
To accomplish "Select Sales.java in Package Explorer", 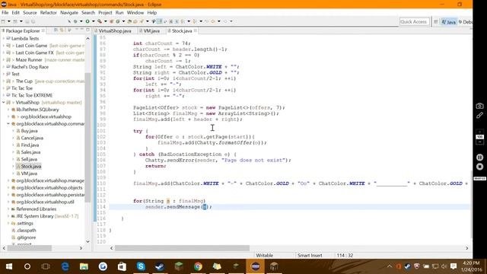I will pos(30,152).
